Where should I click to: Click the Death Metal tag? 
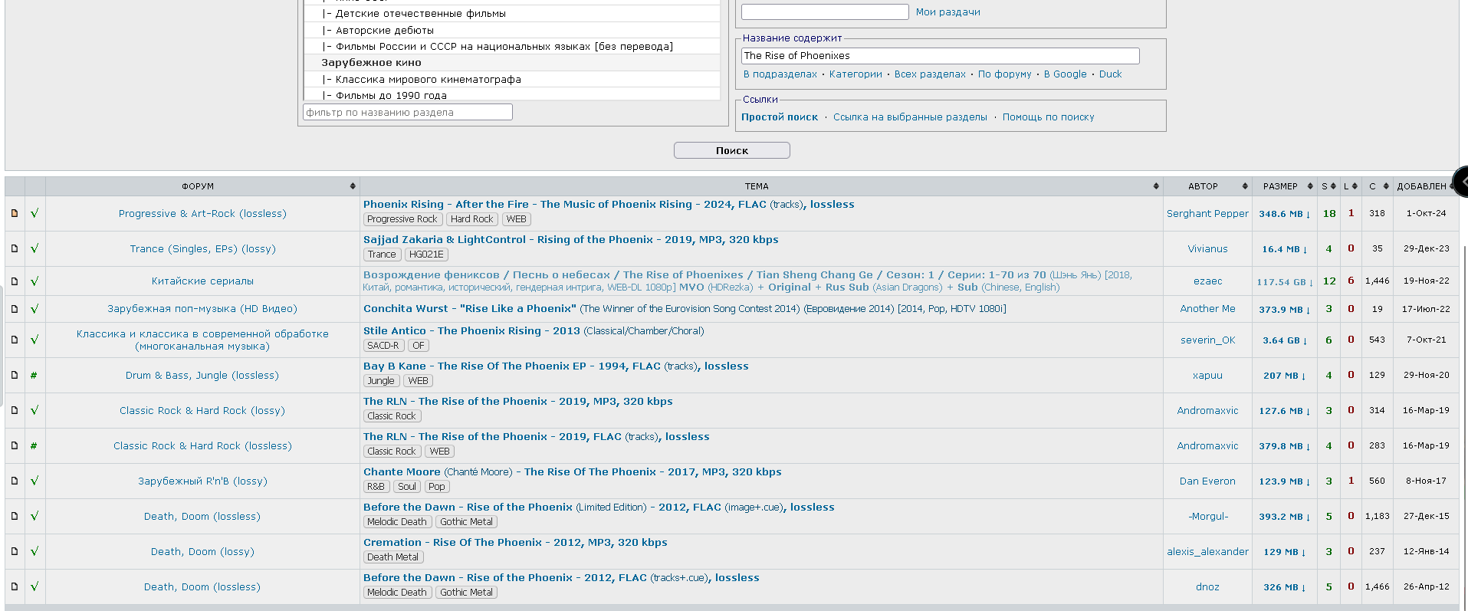tap(392, 557)
